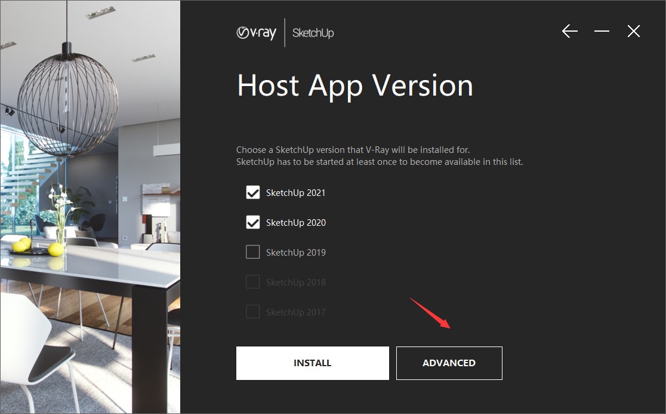Check the SketchUp 2018 checkbox
The image size is (666, 414).
tap(252, 282)
